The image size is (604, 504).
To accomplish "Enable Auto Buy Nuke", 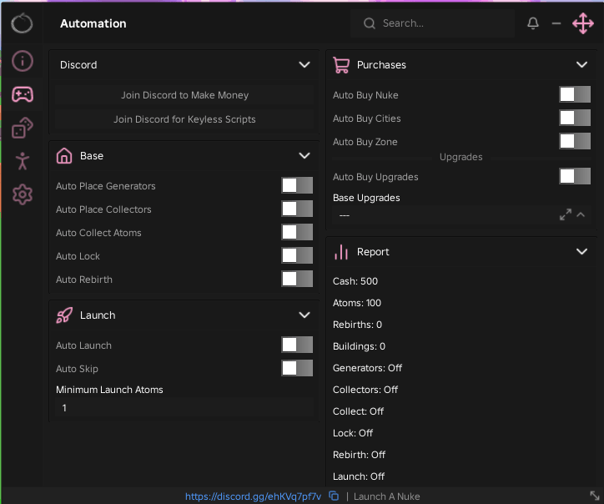I will (x=574, y=94).
